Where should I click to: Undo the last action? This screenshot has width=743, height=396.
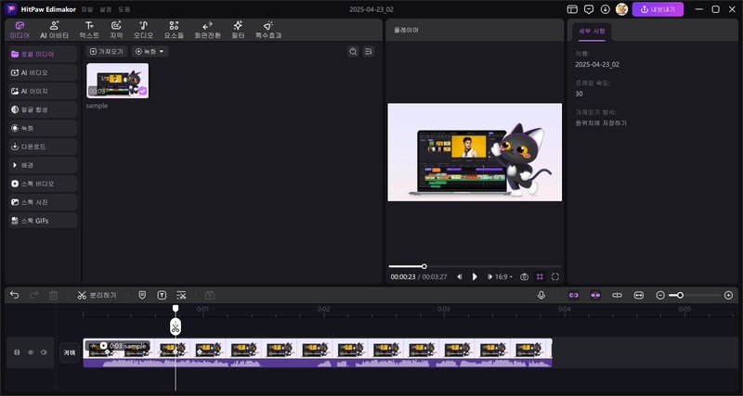point(15,295)
